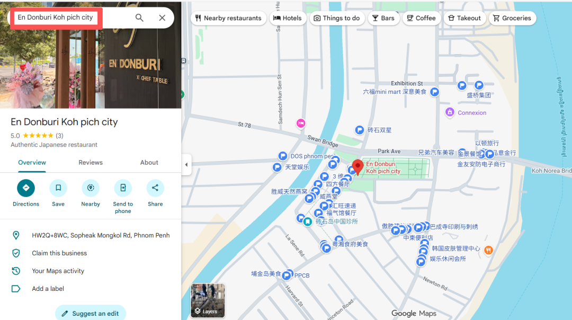
Task: Click Claim this business link
Action: 59,253
